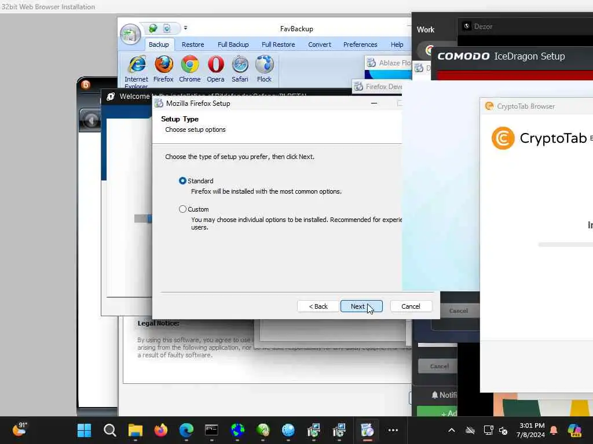This screenshot has height=444, width=593.
Task: Click the muted volume tray icon
Action: tap(503, 430)
